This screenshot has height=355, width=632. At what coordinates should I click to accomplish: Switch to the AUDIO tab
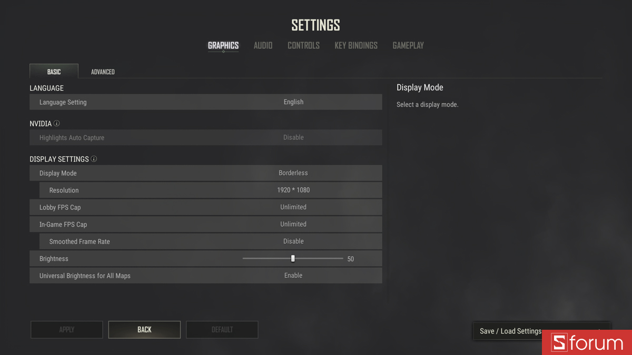263,45
